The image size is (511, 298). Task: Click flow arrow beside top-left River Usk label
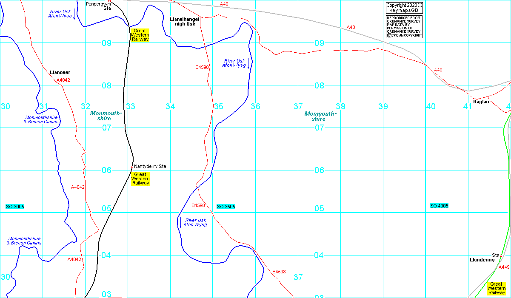coord(75,14)
